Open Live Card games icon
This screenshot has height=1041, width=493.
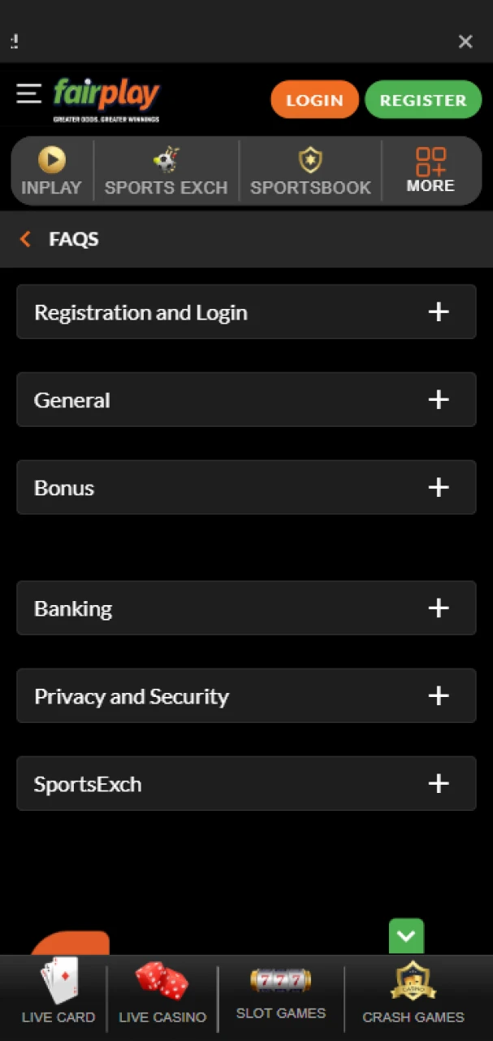pyautogui.click(x=58, y=980)
